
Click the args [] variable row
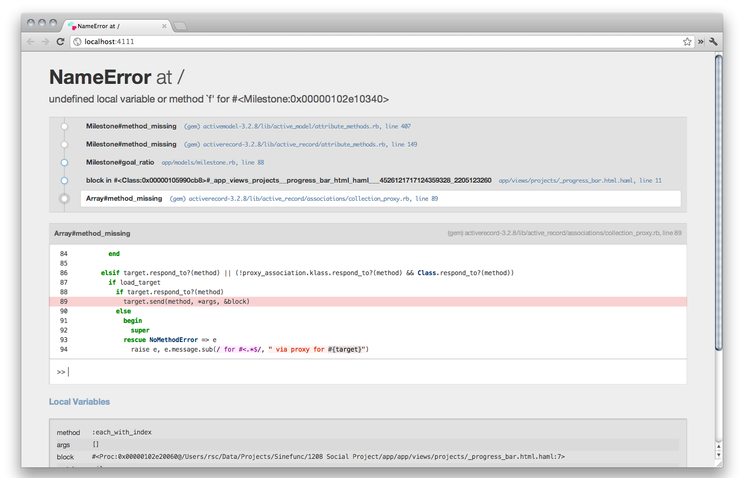368,445
